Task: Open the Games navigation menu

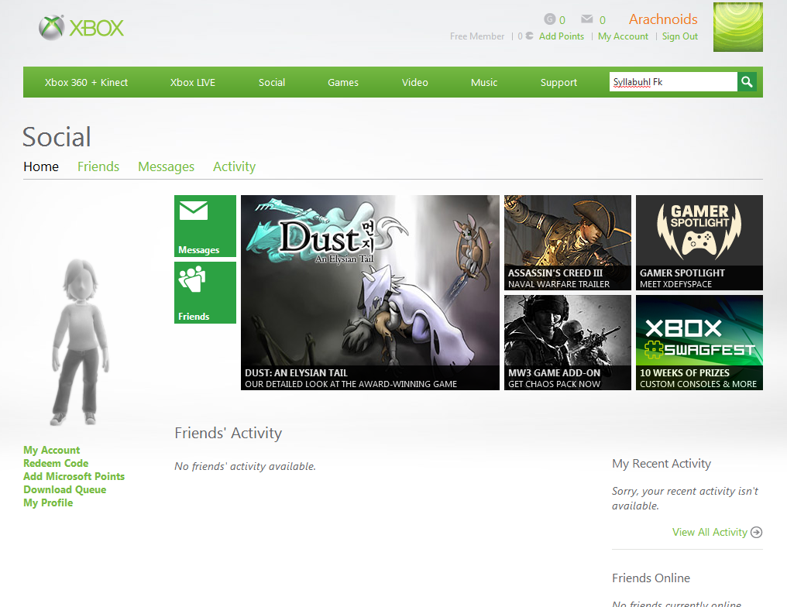Action: pos(343,82)
